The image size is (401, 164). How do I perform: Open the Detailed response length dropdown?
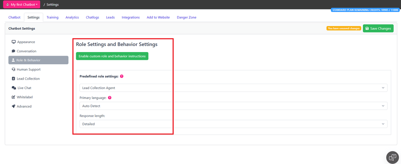click(x=233, y=124)
